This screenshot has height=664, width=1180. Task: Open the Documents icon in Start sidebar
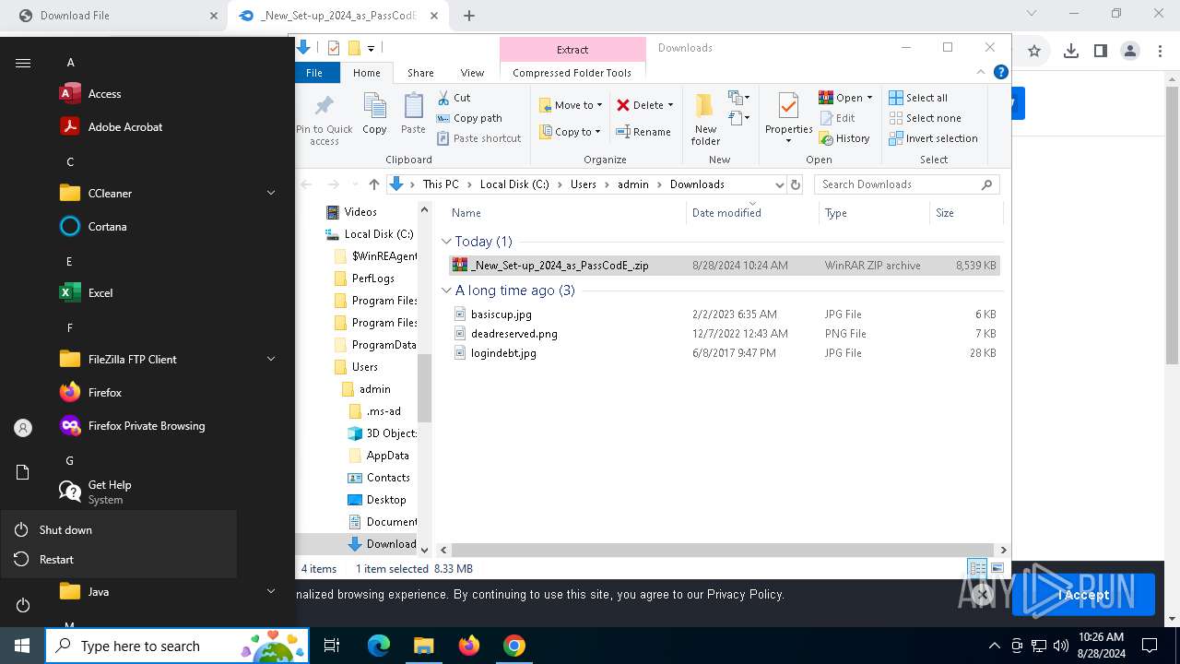[x=23, y=472]
